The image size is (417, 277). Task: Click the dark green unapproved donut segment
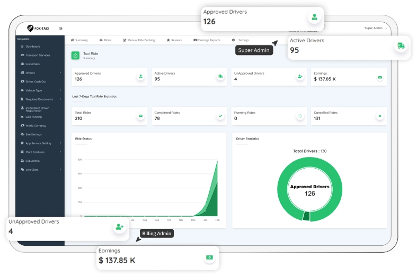pyautogui.click(x=306, y=216)
